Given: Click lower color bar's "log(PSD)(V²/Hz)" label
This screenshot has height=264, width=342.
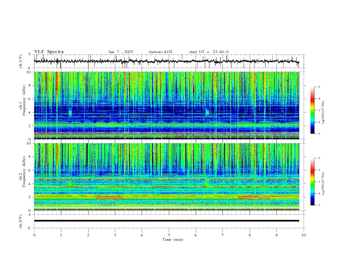Looking at the screenshot, I should pos(323,183).
